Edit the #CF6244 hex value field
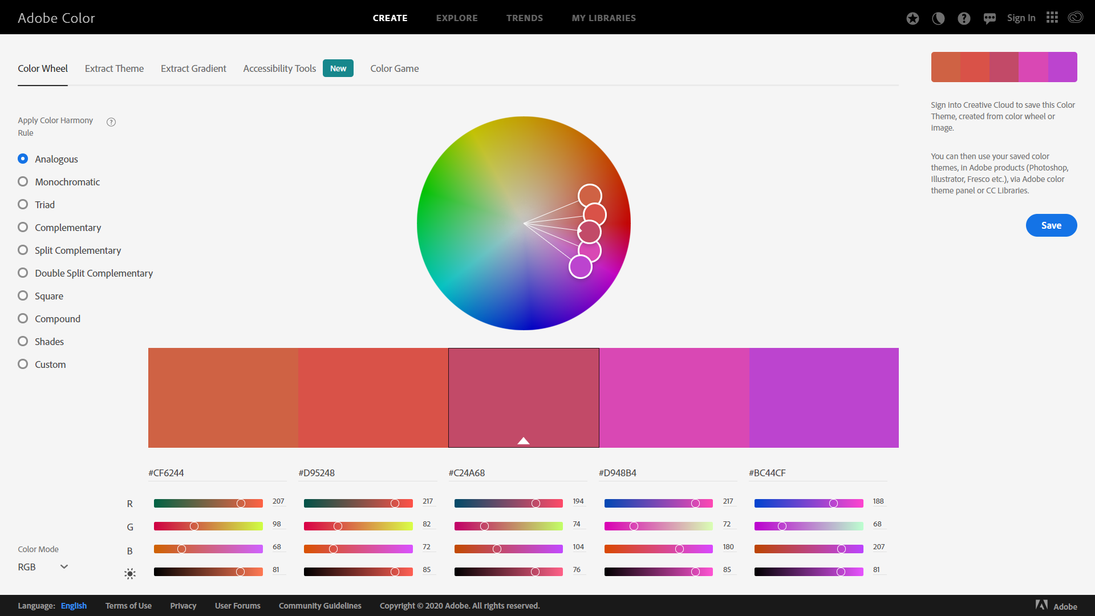 pos(217,472)
